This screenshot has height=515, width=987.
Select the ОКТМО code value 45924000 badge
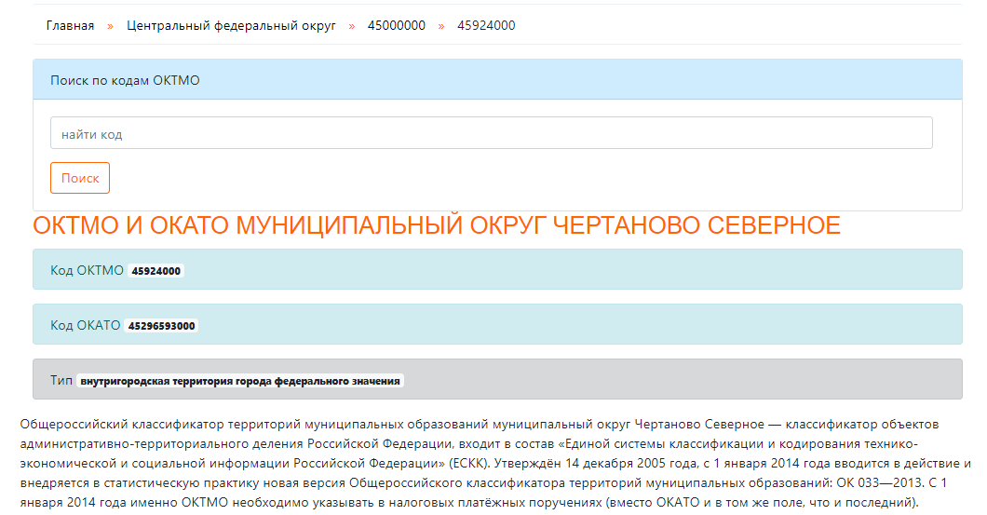[156, 271]
